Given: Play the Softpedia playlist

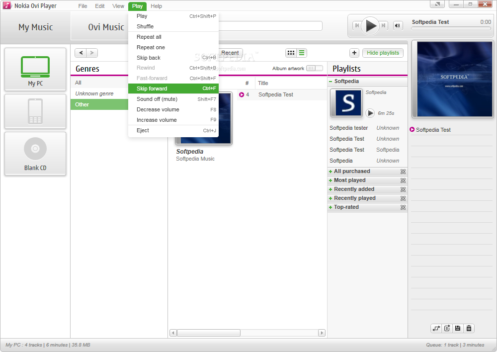Looking at the screenshot, I should click(x=370, y=113).
